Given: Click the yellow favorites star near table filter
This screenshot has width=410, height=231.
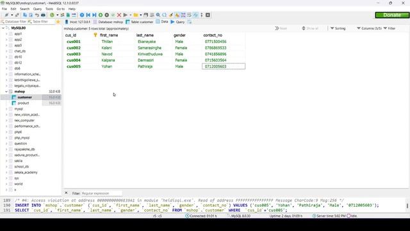Looking at the screenshot, I should 58,22.
